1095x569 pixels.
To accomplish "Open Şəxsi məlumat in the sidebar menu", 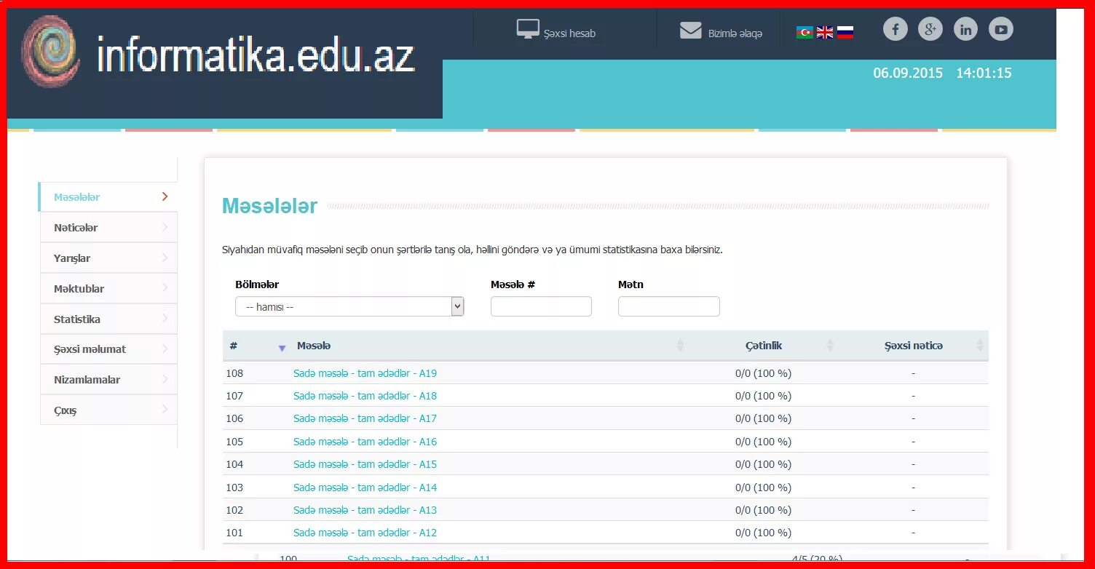I will point(108,349).
